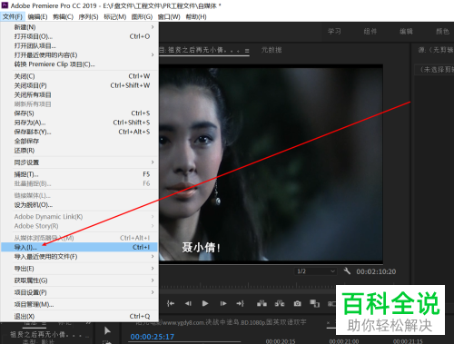Choose 关闭项目(P) menu item

point(79,85)
